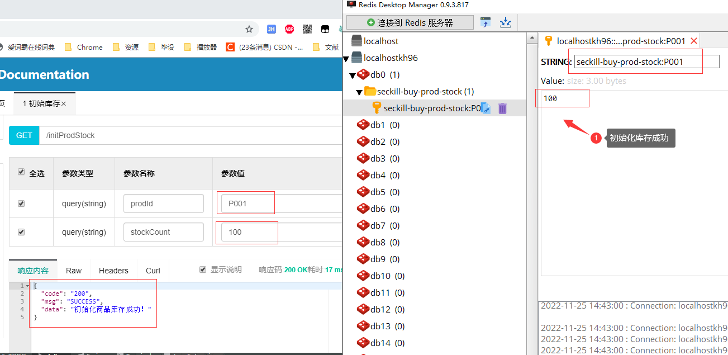Screen dimensions: 728x355
Task: Toggle the stockCount parameter checkbox
Action: pyautogui.click(x=21, y=231)
